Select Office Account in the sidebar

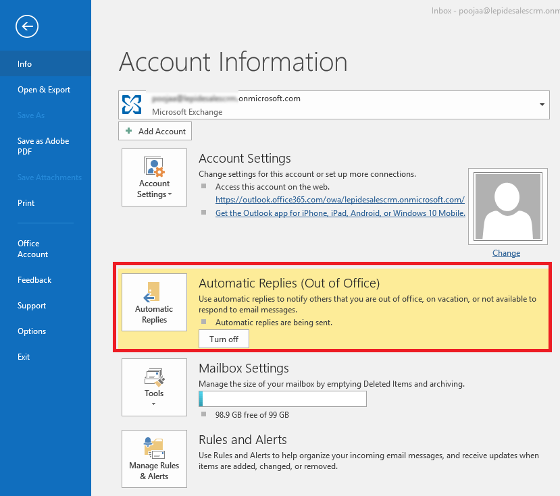tap(32, 249)
